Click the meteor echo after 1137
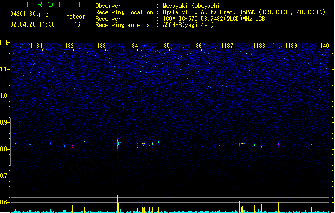Viewport: 335px width, 213px height. 241,144
